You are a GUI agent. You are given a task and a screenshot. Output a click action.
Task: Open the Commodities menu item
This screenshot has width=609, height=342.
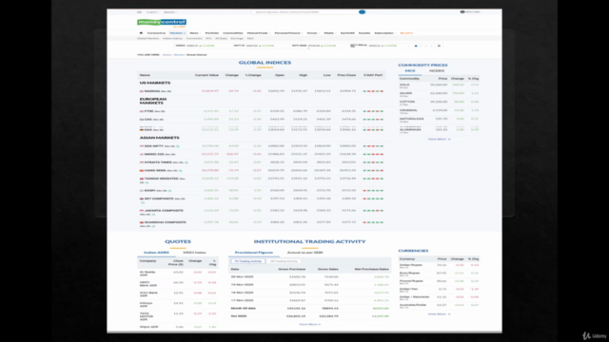(x=233, y=33)
